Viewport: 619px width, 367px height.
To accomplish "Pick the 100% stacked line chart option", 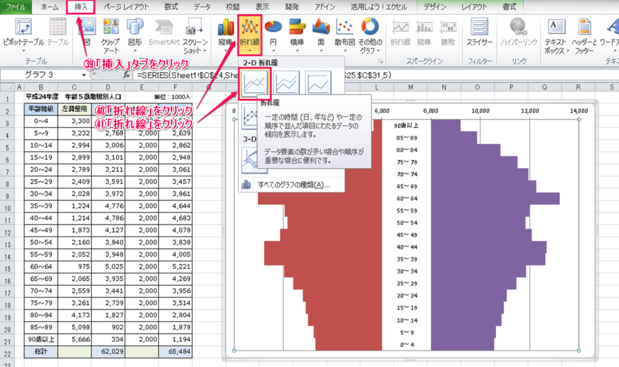I will click(318, 82).
